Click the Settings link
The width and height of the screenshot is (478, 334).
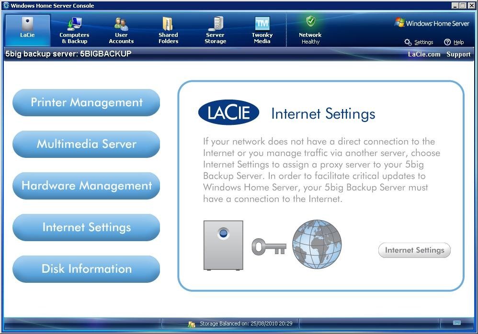coord(423,42)
